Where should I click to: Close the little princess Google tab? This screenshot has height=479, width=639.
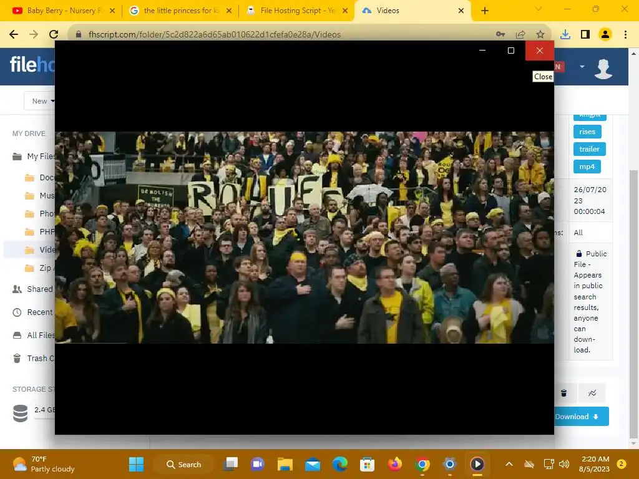tap(229, 11)
